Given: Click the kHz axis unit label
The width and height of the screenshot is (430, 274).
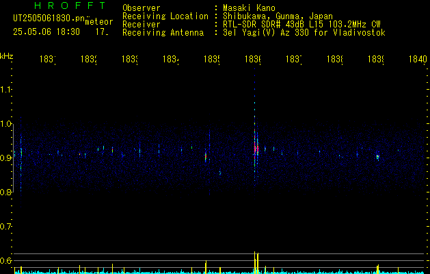Looking at the screenshot, I should 7,56.
